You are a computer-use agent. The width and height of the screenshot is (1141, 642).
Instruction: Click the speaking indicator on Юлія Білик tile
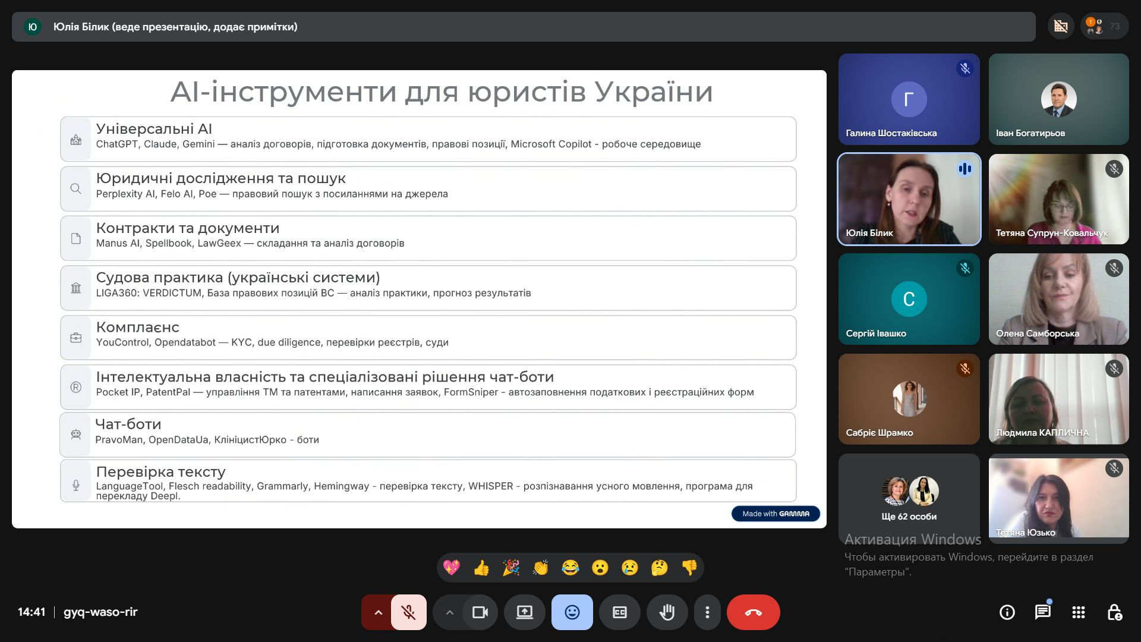click(x=965, y=169)
